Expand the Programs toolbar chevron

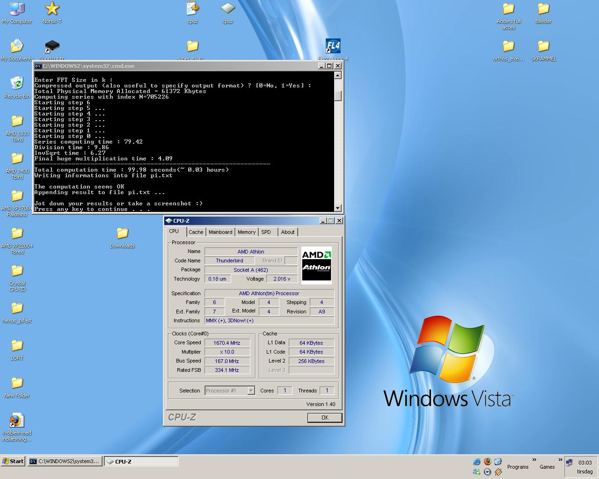tap(534, 460)
